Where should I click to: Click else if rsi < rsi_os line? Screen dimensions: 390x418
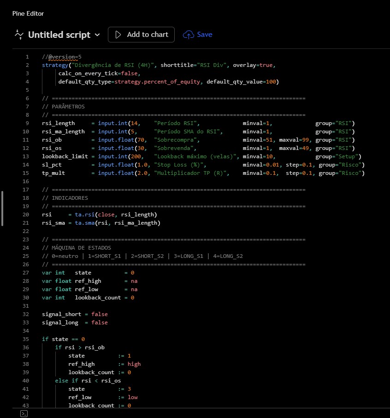88,381
